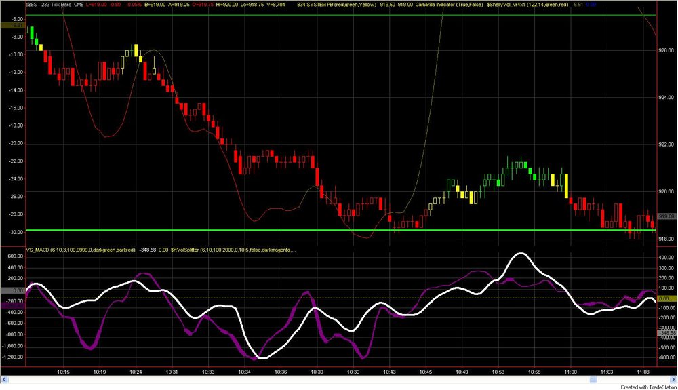Screen dimensions: 678x390
Task: Click the '-500.00' label on the right subgraph axis
Action: [x=666, y=348]
